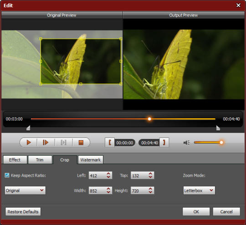
Task: Mute audio using the speaker icon
Action: click(x=186, y=143)
